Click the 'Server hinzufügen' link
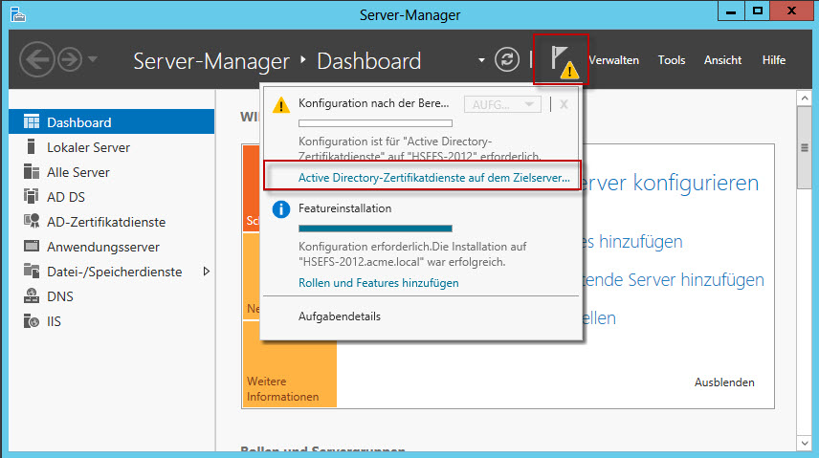 (x=673, y=279)
